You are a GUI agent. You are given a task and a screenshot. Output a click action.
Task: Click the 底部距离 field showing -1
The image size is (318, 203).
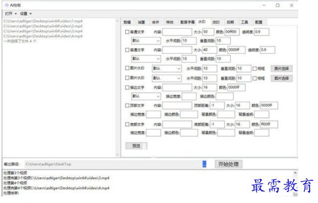[217, 125]
